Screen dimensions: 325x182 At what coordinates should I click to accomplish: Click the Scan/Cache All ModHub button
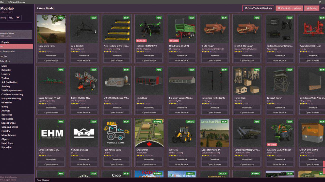258,8
